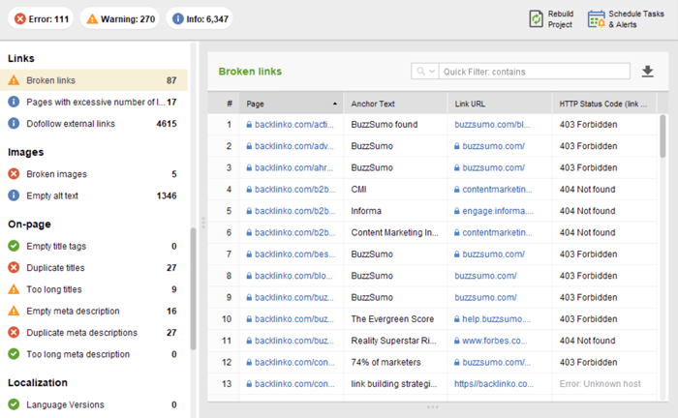Click the green check icon beside Empty title tags

[14, 246]
